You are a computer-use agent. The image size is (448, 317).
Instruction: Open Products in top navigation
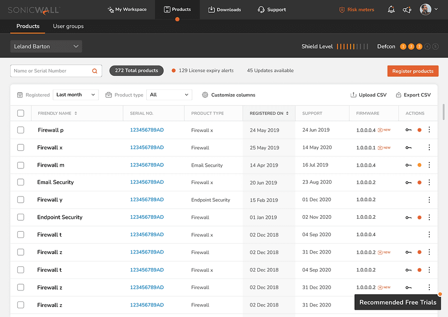(177, 10)
